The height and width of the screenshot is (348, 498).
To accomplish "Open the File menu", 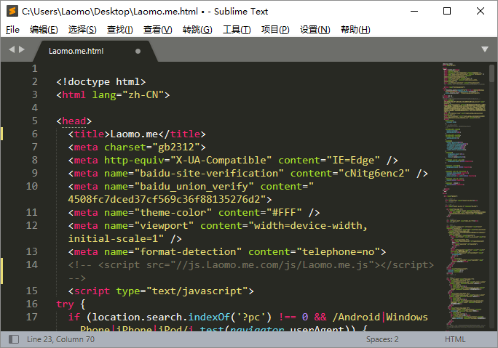I will pyautogui.click(x=12, y=30).
